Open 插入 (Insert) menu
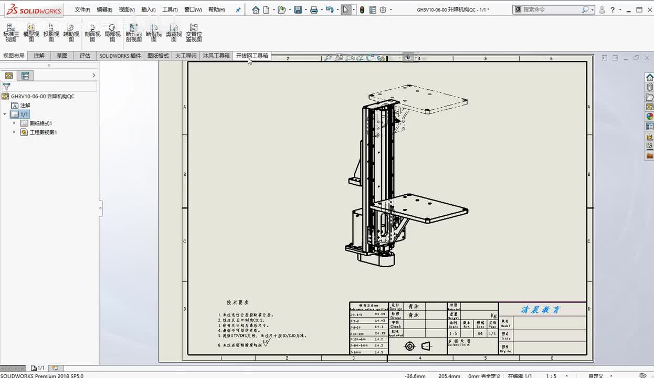654x378 pixels. 149,9
